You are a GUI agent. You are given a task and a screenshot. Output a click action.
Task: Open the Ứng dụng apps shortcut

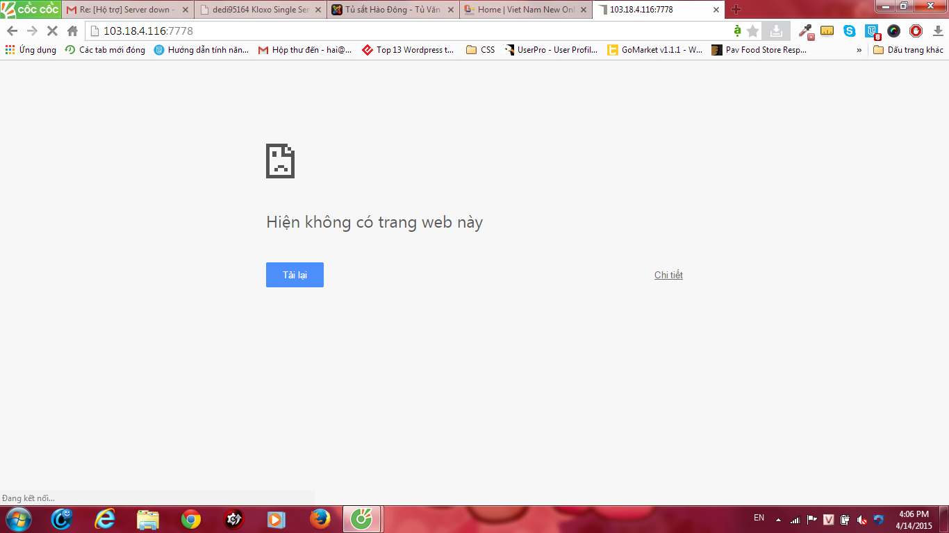pos(31,50)
